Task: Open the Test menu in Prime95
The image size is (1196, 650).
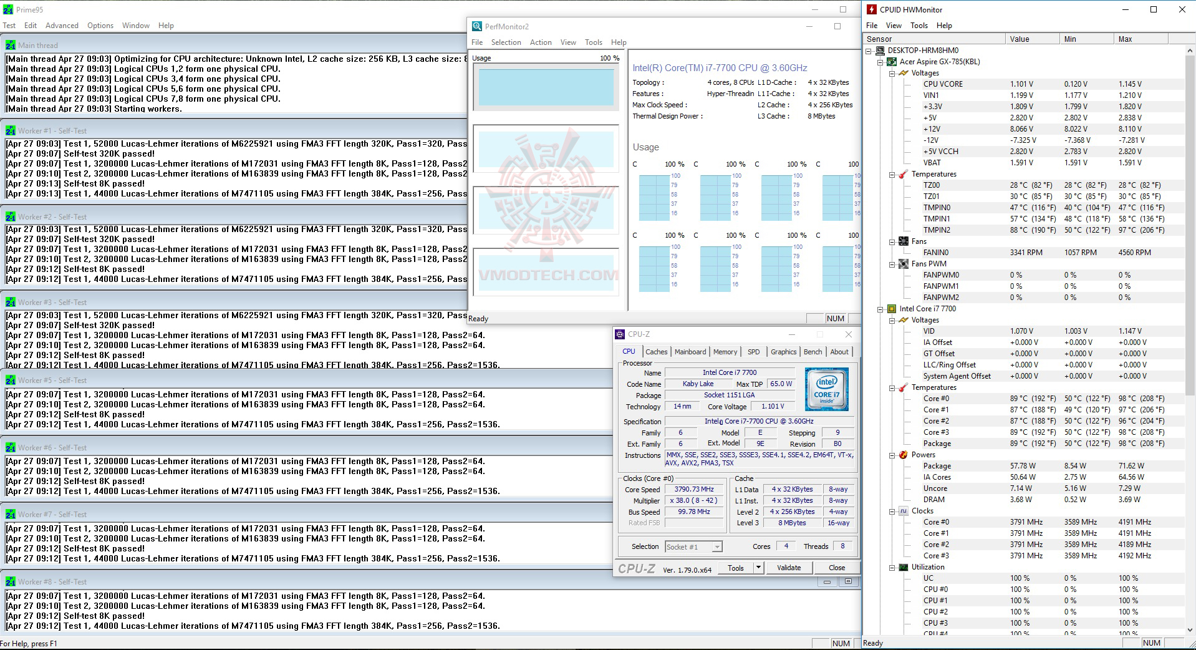Action: click(9, 26)
